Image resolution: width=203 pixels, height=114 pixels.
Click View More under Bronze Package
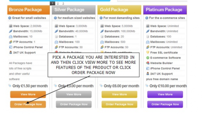28,94
